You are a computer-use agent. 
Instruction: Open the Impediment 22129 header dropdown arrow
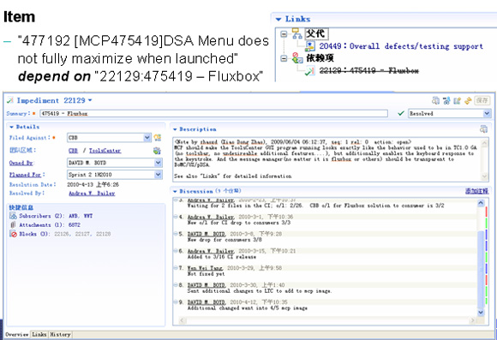(90, 100)
